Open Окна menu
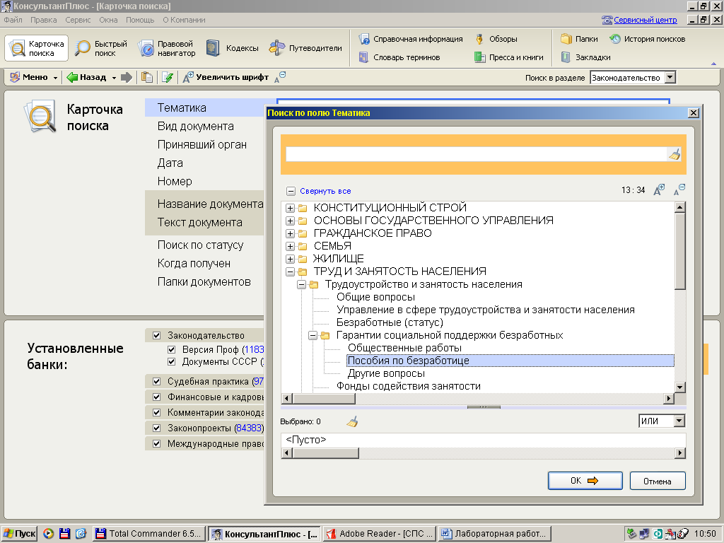This screenshot has width=724, height=543. [108, 20]
